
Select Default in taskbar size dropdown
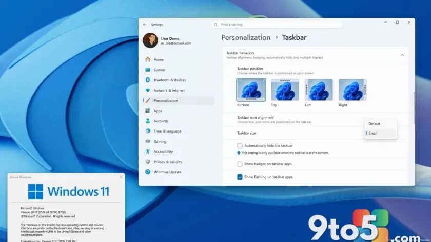click(x=380, y=124)
